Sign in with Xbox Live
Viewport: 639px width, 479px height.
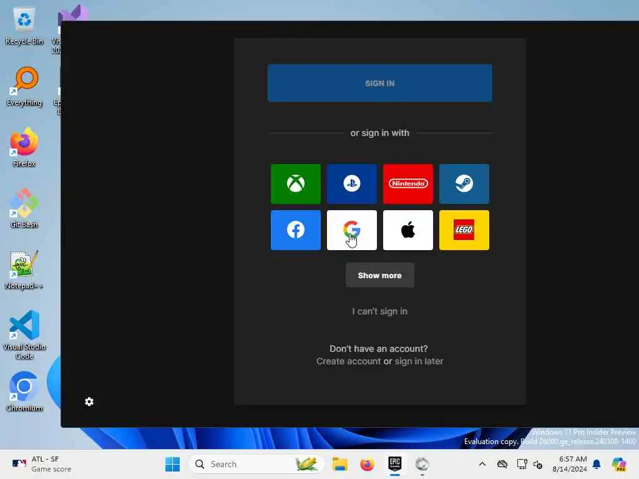295,184
